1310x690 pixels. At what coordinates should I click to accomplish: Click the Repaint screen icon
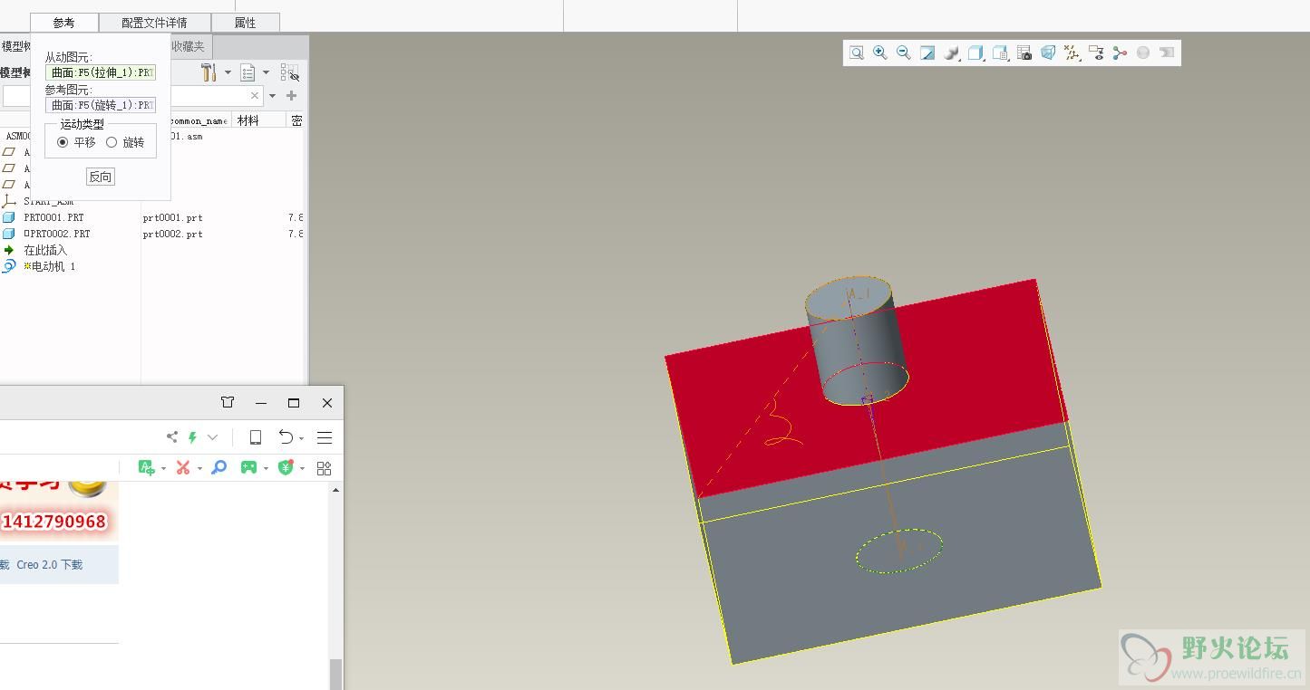[x=927, y=53]
